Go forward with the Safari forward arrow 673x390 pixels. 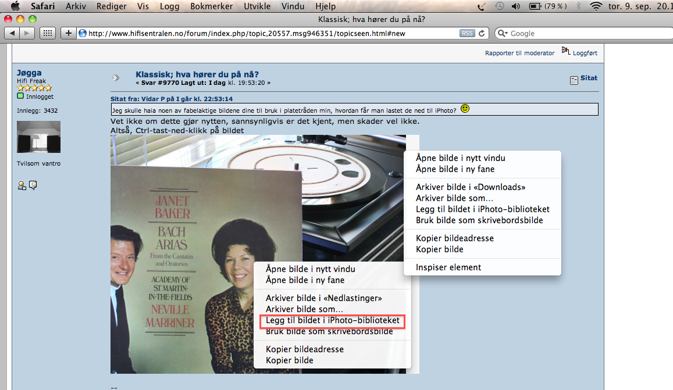pos(27,33)
